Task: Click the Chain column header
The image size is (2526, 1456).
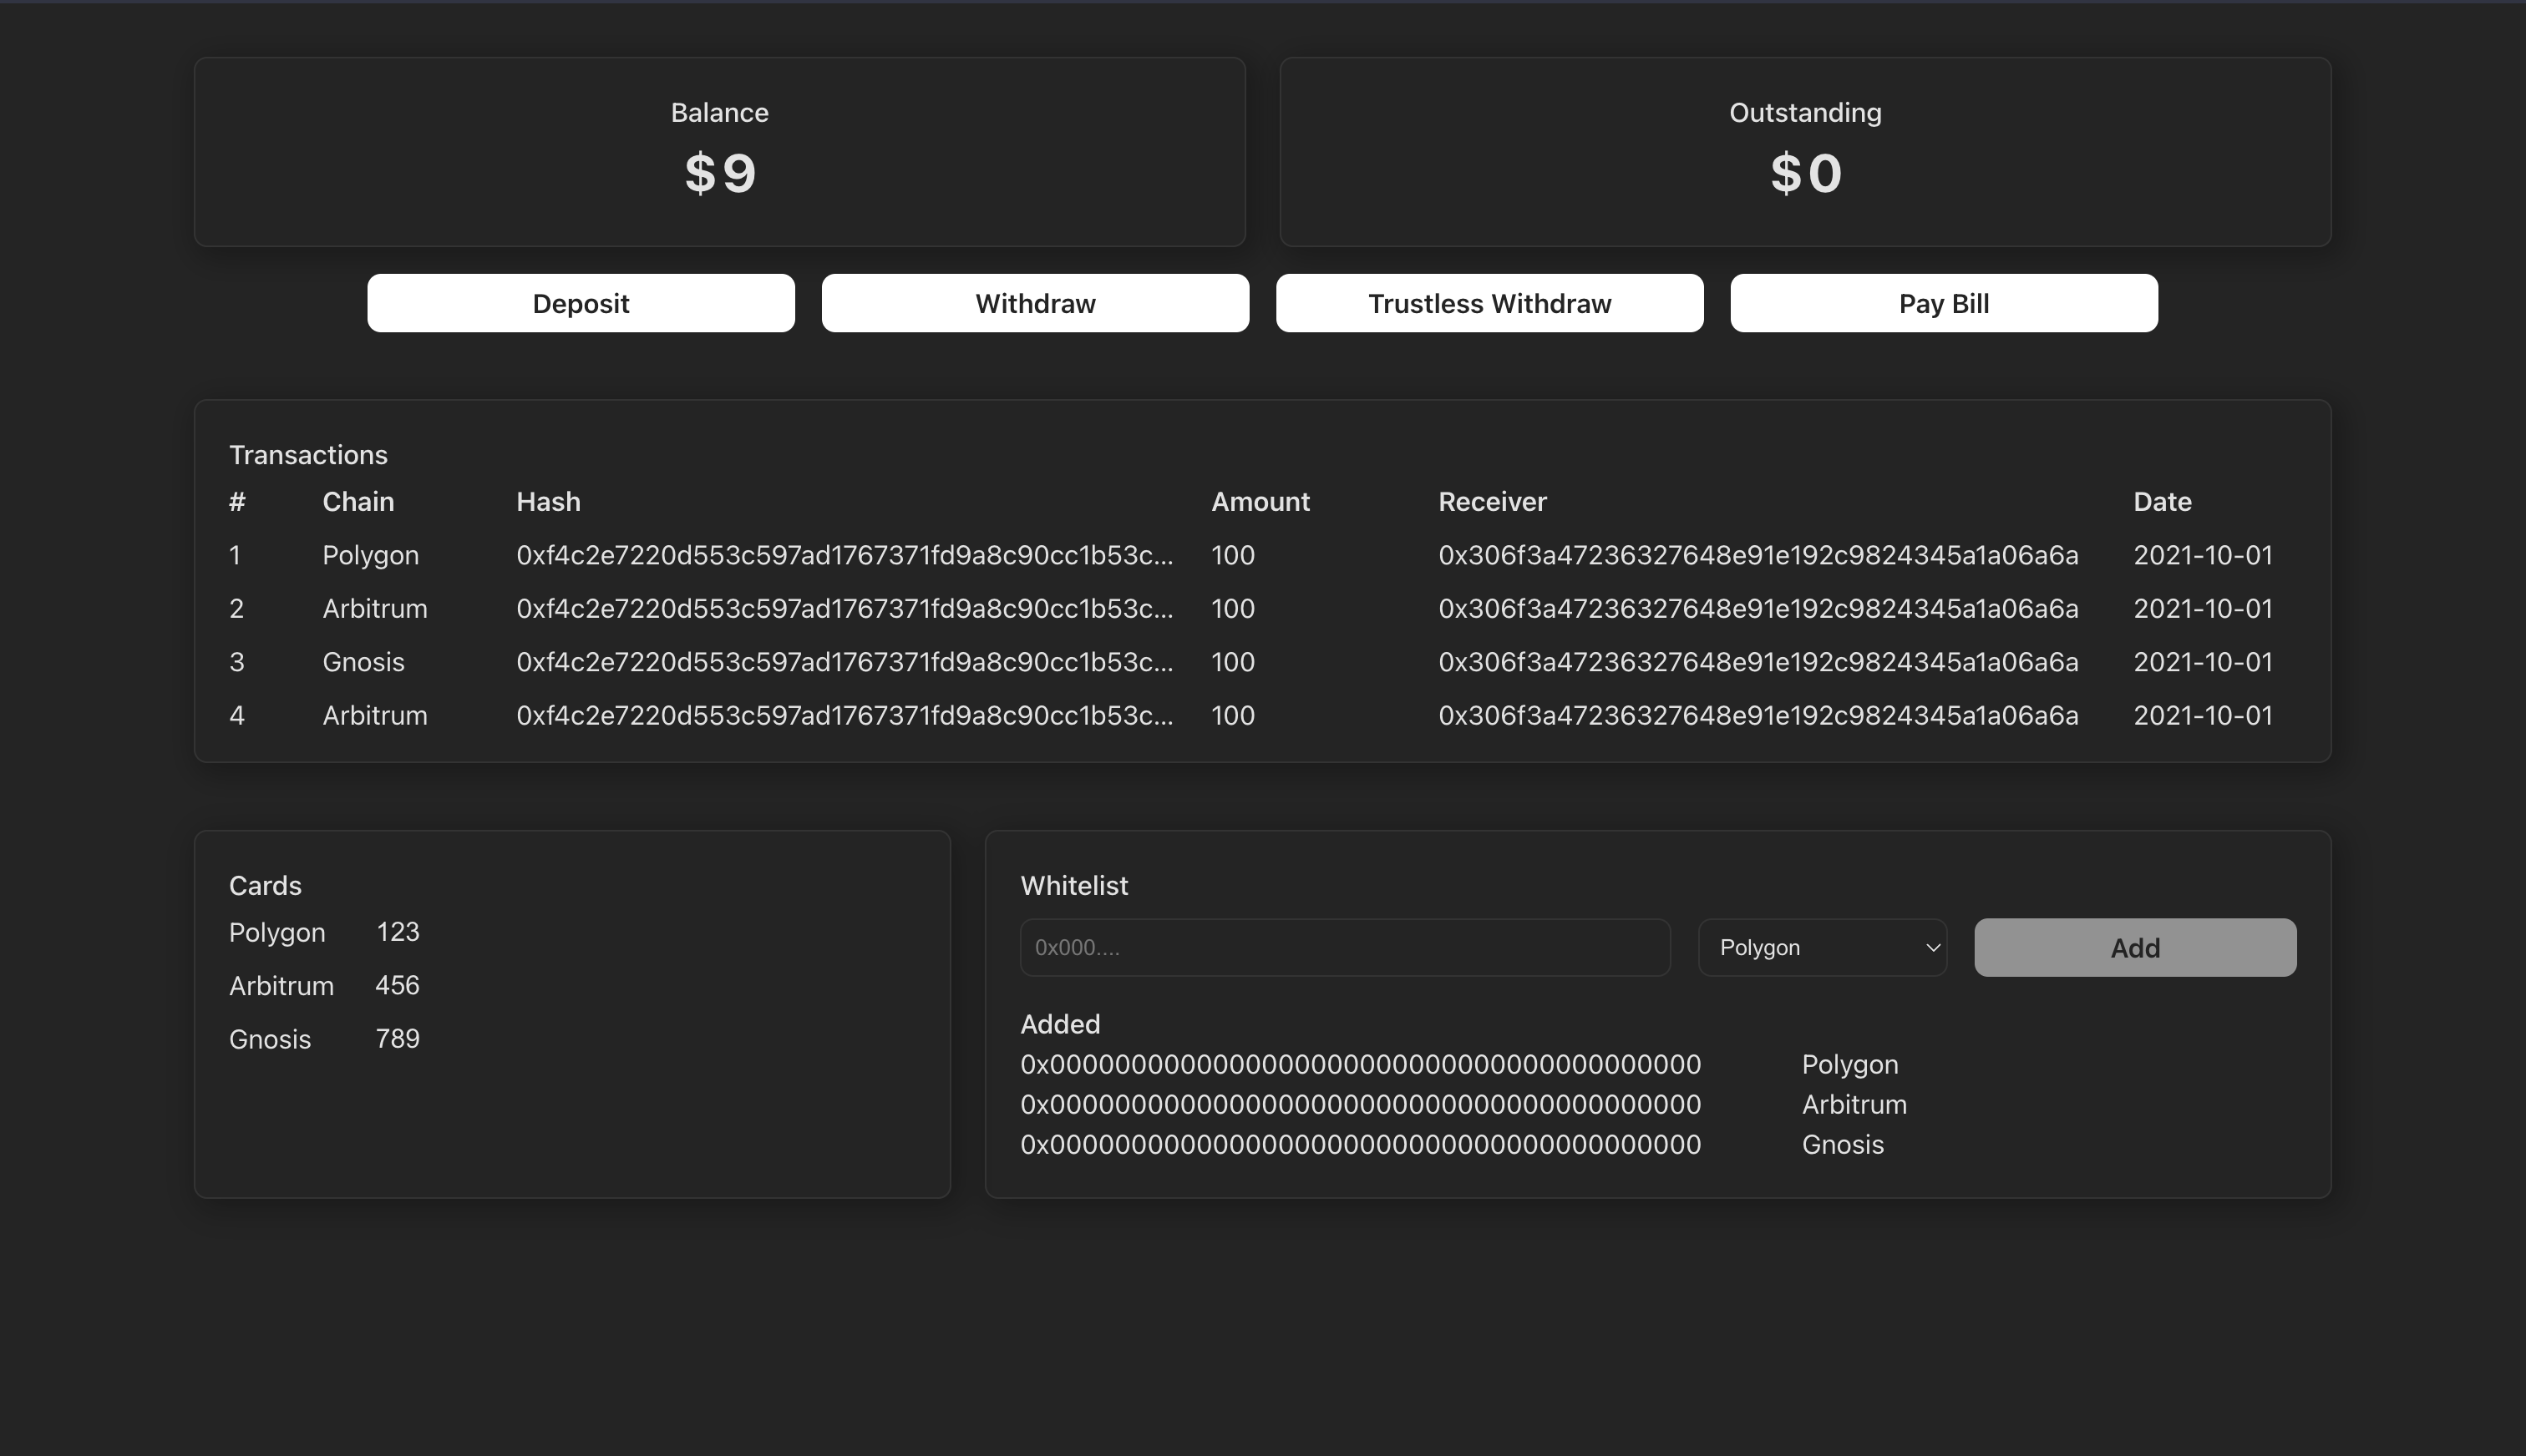Action: coord(358,501)
